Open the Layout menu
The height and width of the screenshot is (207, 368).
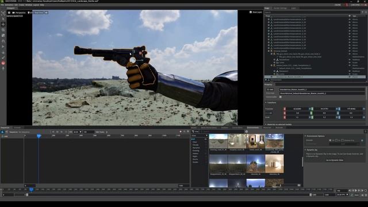[36, 5]
